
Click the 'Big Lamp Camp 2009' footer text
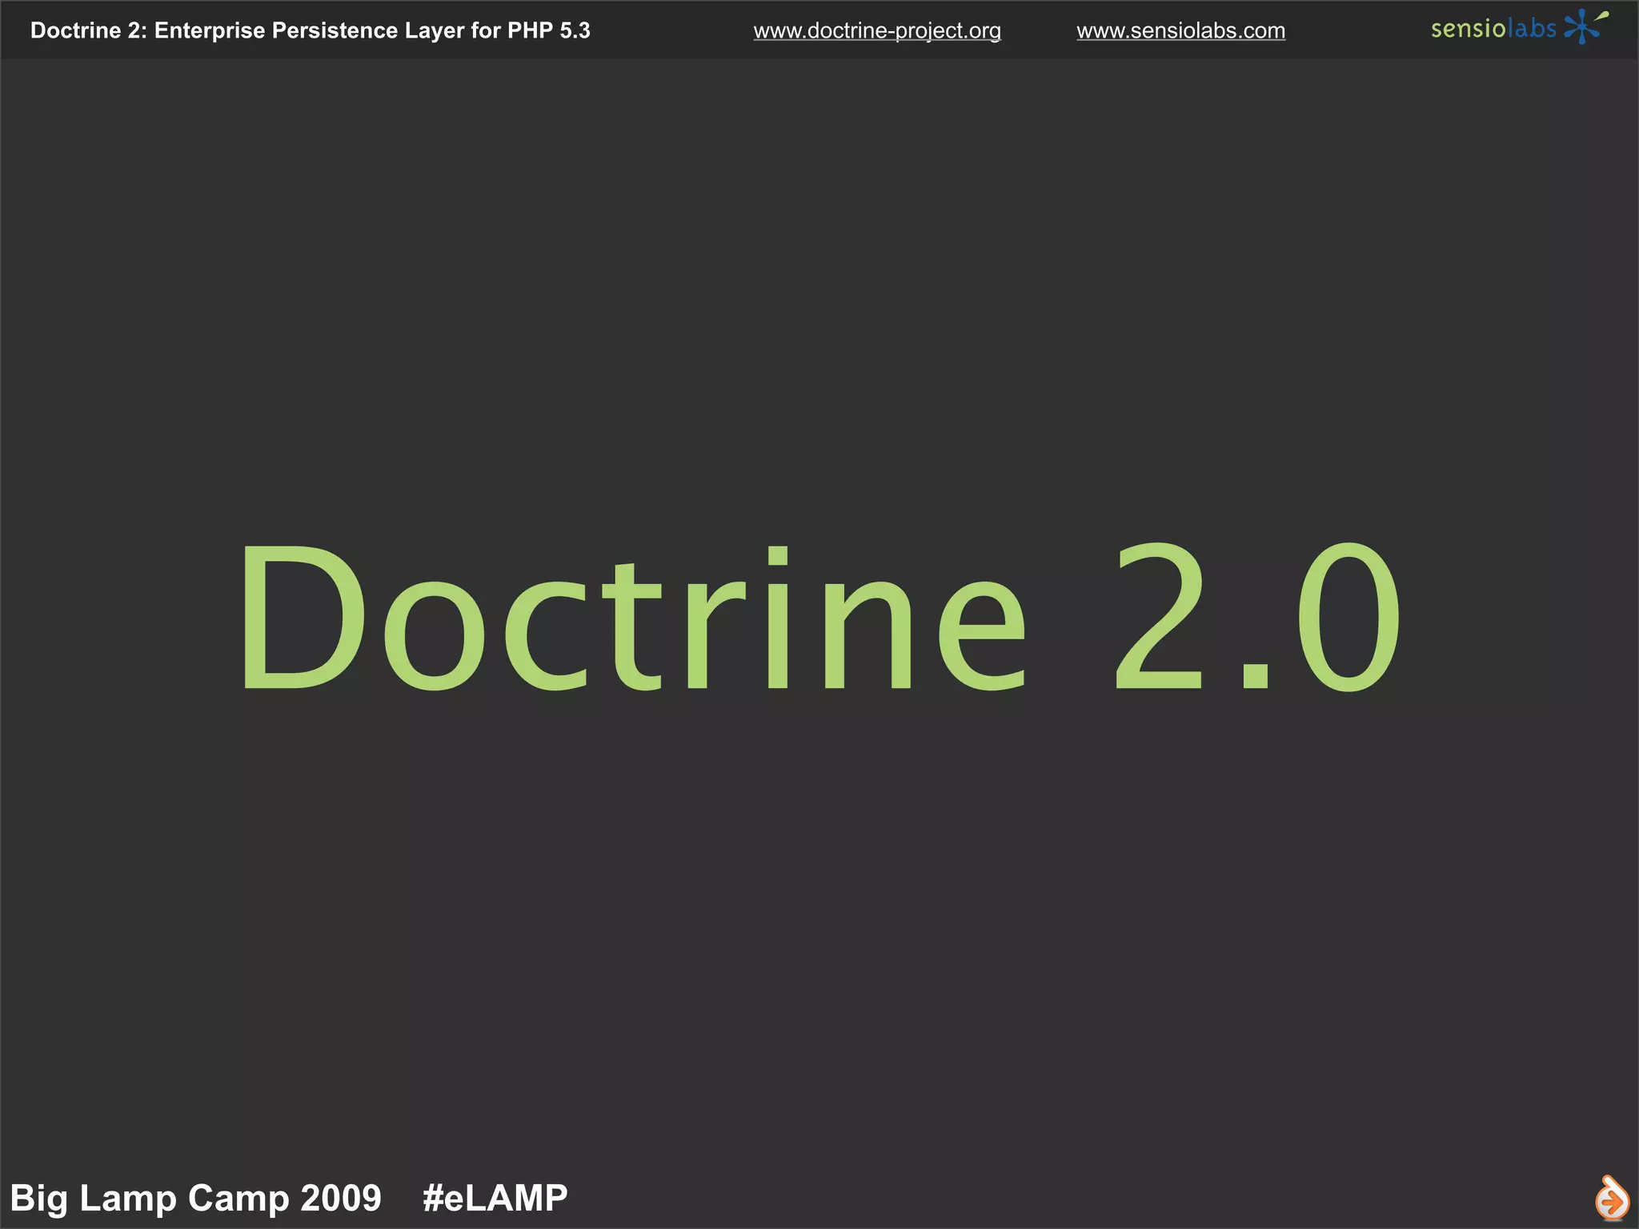pos(196,1199)
